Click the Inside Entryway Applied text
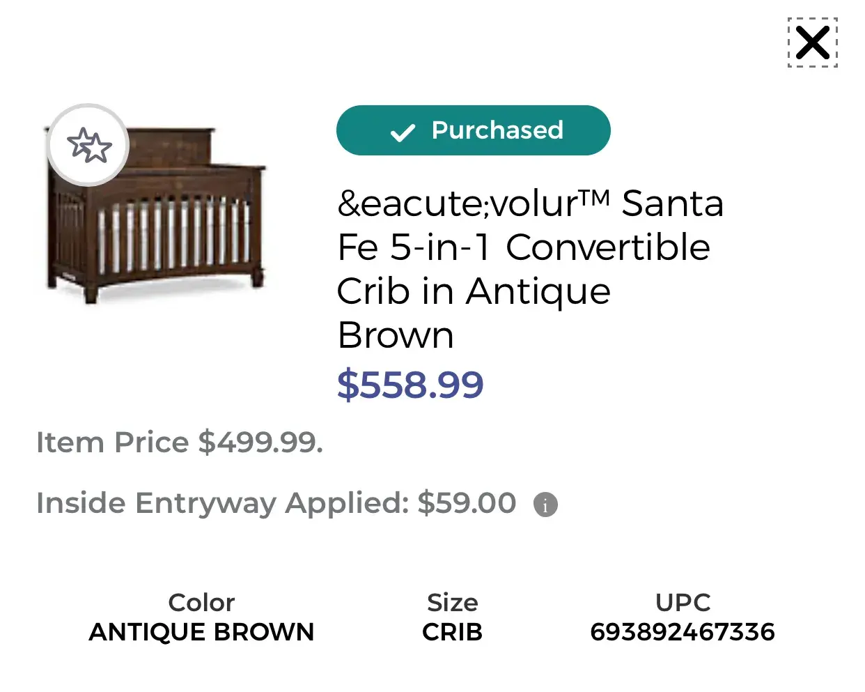865x692 pixels. tap(223, 503)
